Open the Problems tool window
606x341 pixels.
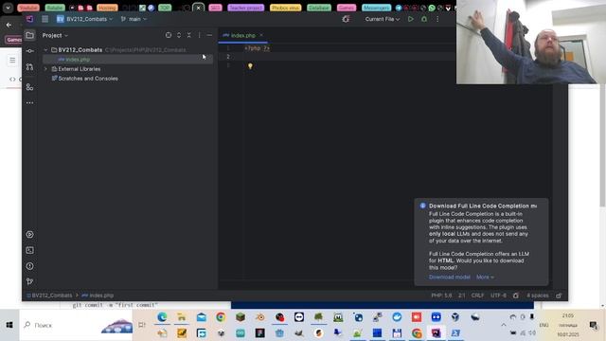coord(29,266)
